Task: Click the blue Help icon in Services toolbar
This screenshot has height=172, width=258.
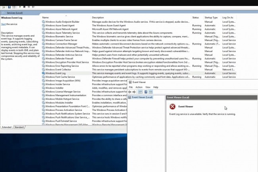Action: [10, 7]
